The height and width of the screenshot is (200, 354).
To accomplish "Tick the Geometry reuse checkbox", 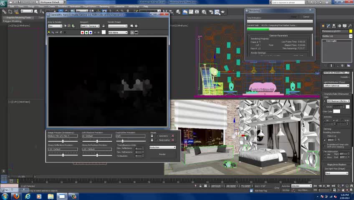I will coord(157,136).
